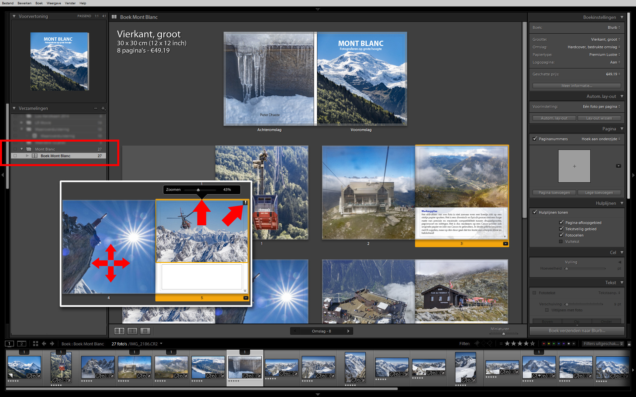The image size is (636, 397).
Task: Select the Boek Mont Blanc collection
Action: tap(55, 156)
